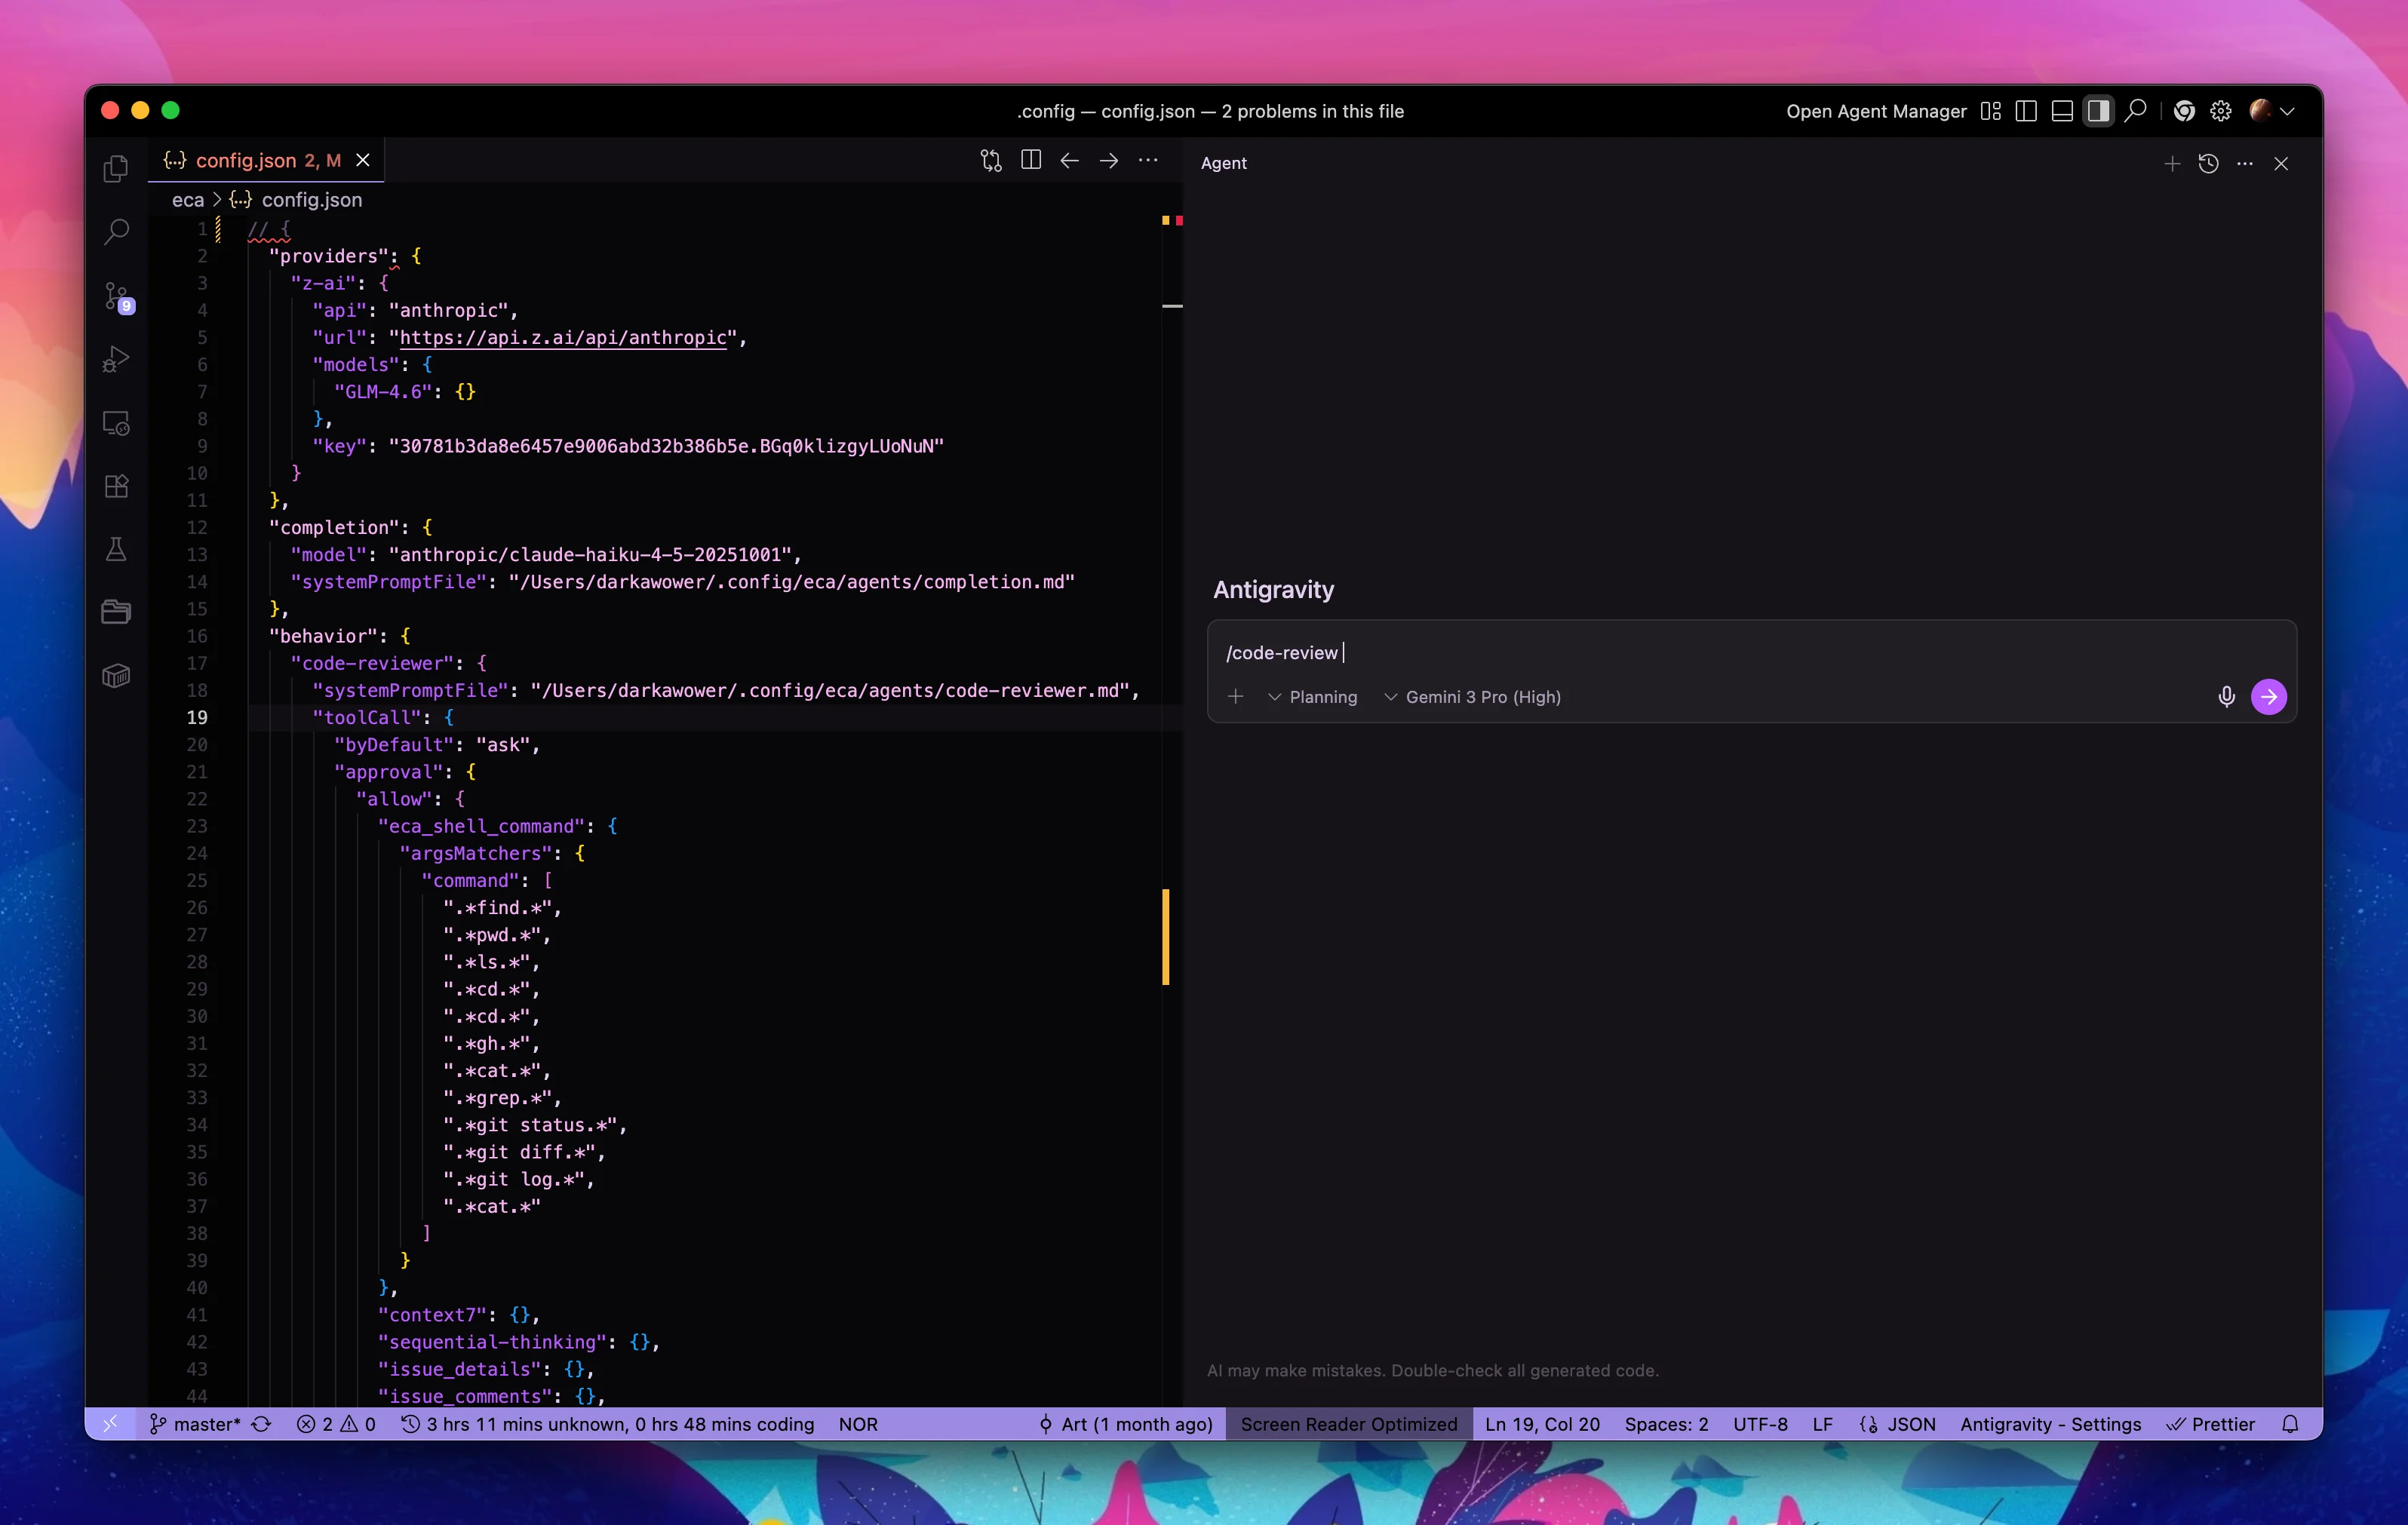Toggle the secondary side bar panel
The height and width of the screenshot is (1525, 2408).
click(2098, 111)
